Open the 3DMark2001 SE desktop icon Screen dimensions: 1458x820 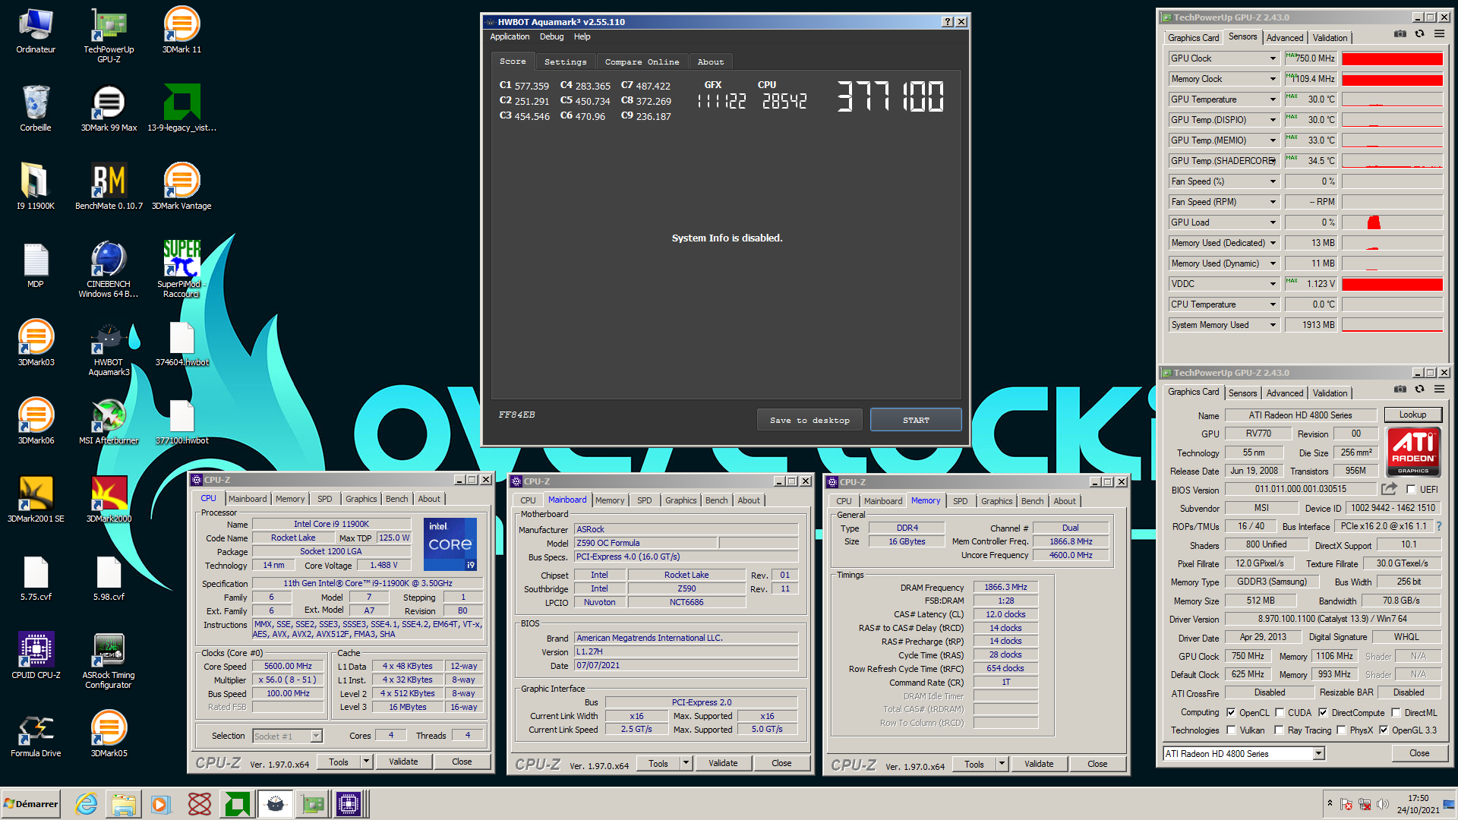(x=36, y=500)
